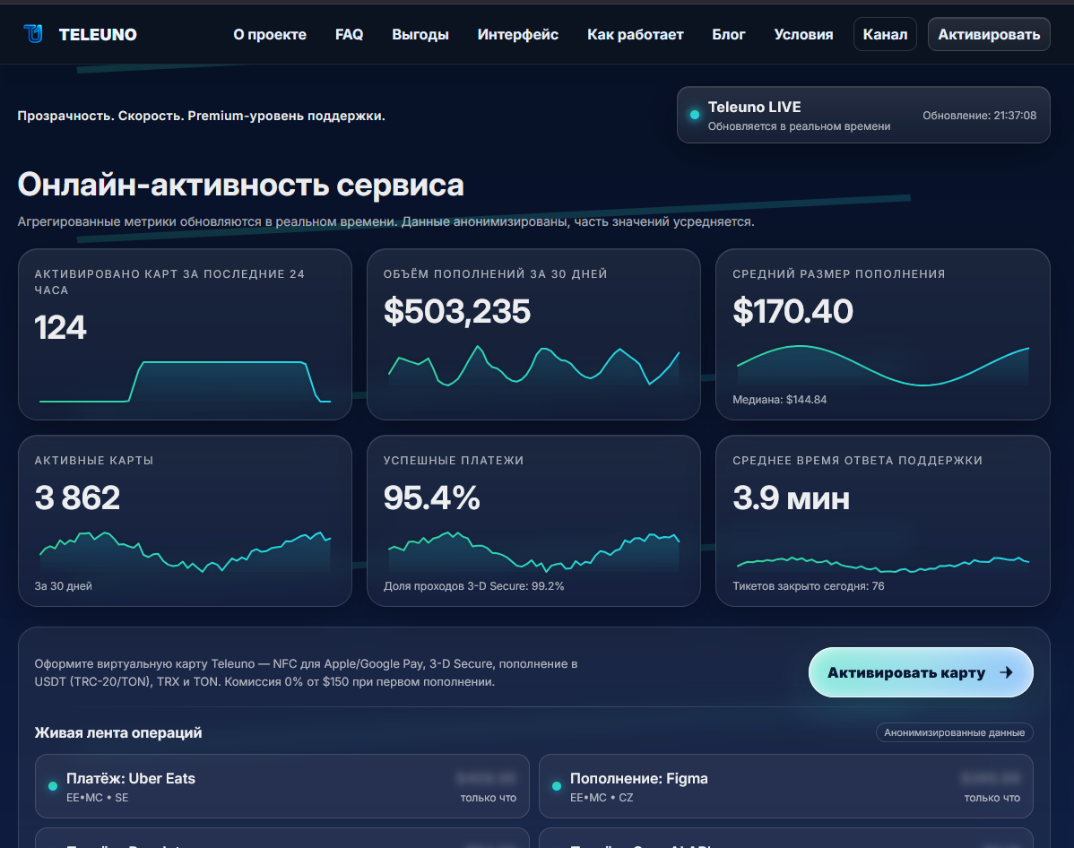This screenshot has height=848, width=1074.
Task: Click the Активировать карту button
Action: (920, 672)
